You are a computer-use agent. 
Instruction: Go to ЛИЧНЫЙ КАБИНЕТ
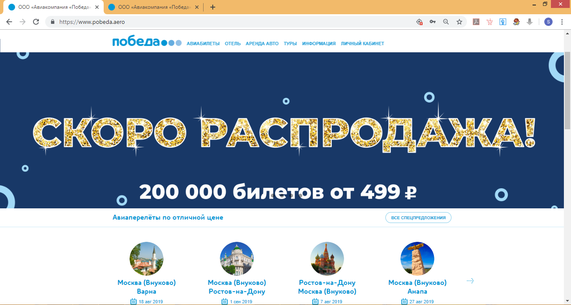point(362,44)
